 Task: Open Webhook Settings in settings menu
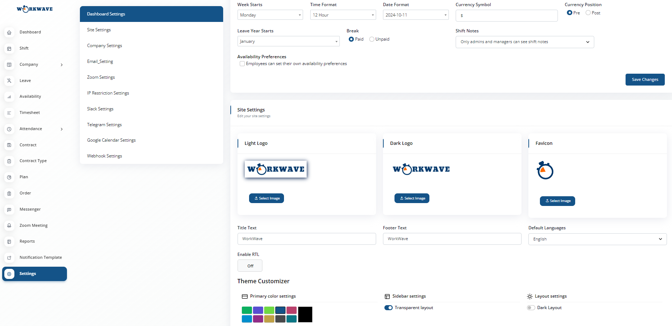(x=152, y=156)
